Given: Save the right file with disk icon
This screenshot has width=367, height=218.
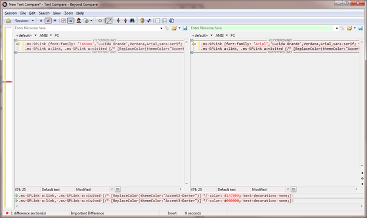Looking at the screenshot, I should [361, 28].
